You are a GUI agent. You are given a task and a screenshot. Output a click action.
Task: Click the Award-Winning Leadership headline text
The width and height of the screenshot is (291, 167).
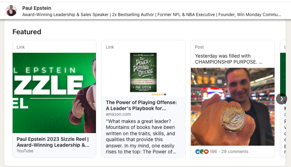152,15
